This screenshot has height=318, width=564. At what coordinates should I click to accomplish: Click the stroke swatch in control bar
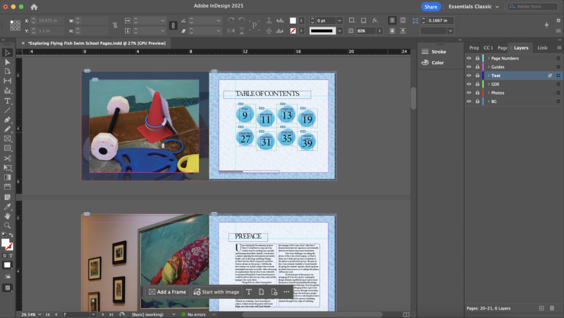click(x=293, y=31)
